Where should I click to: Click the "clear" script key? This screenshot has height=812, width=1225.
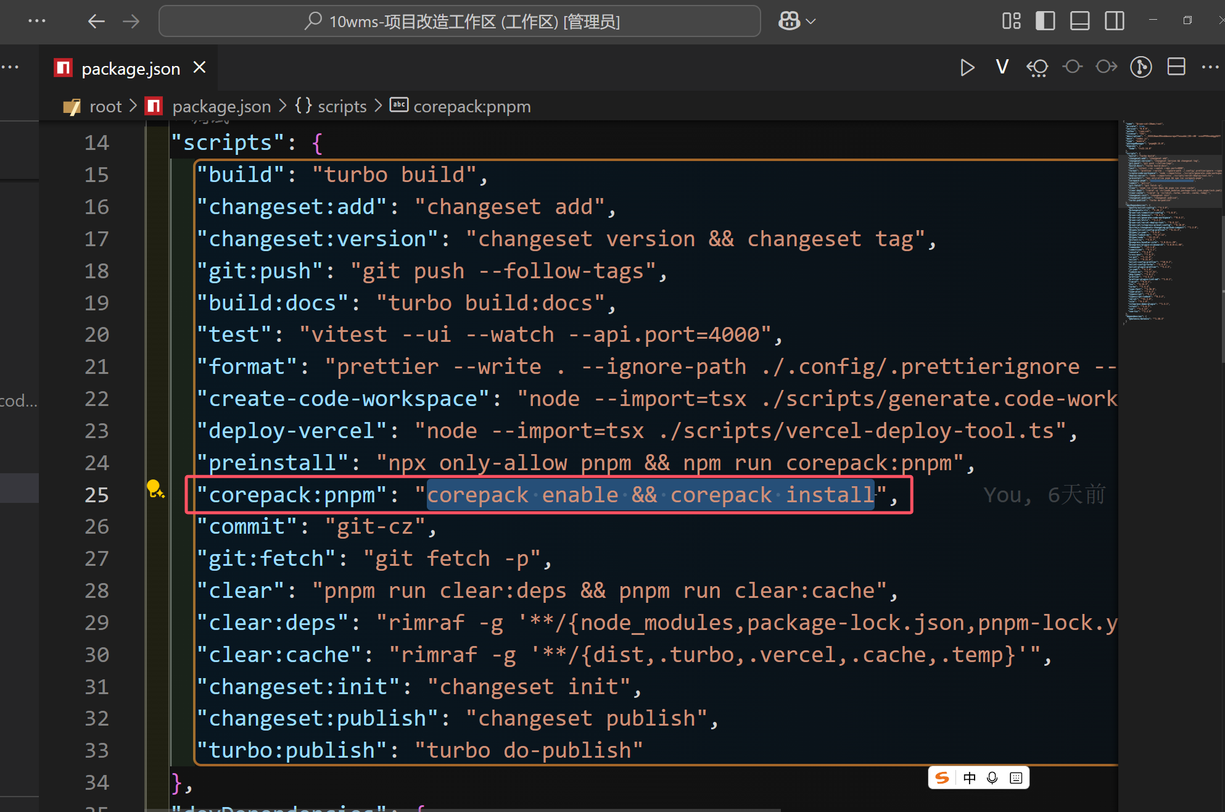[241, 590]
